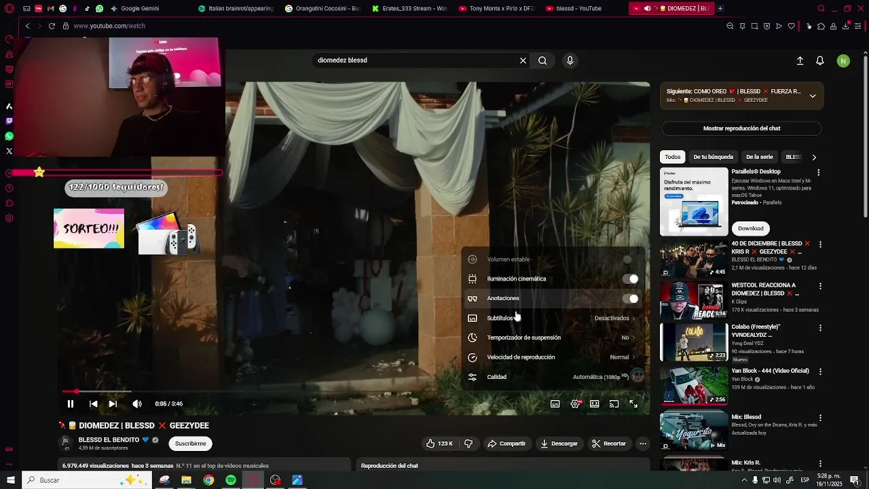
Task: Open the Windows Start menu
Action: click(x=10, y=480)
